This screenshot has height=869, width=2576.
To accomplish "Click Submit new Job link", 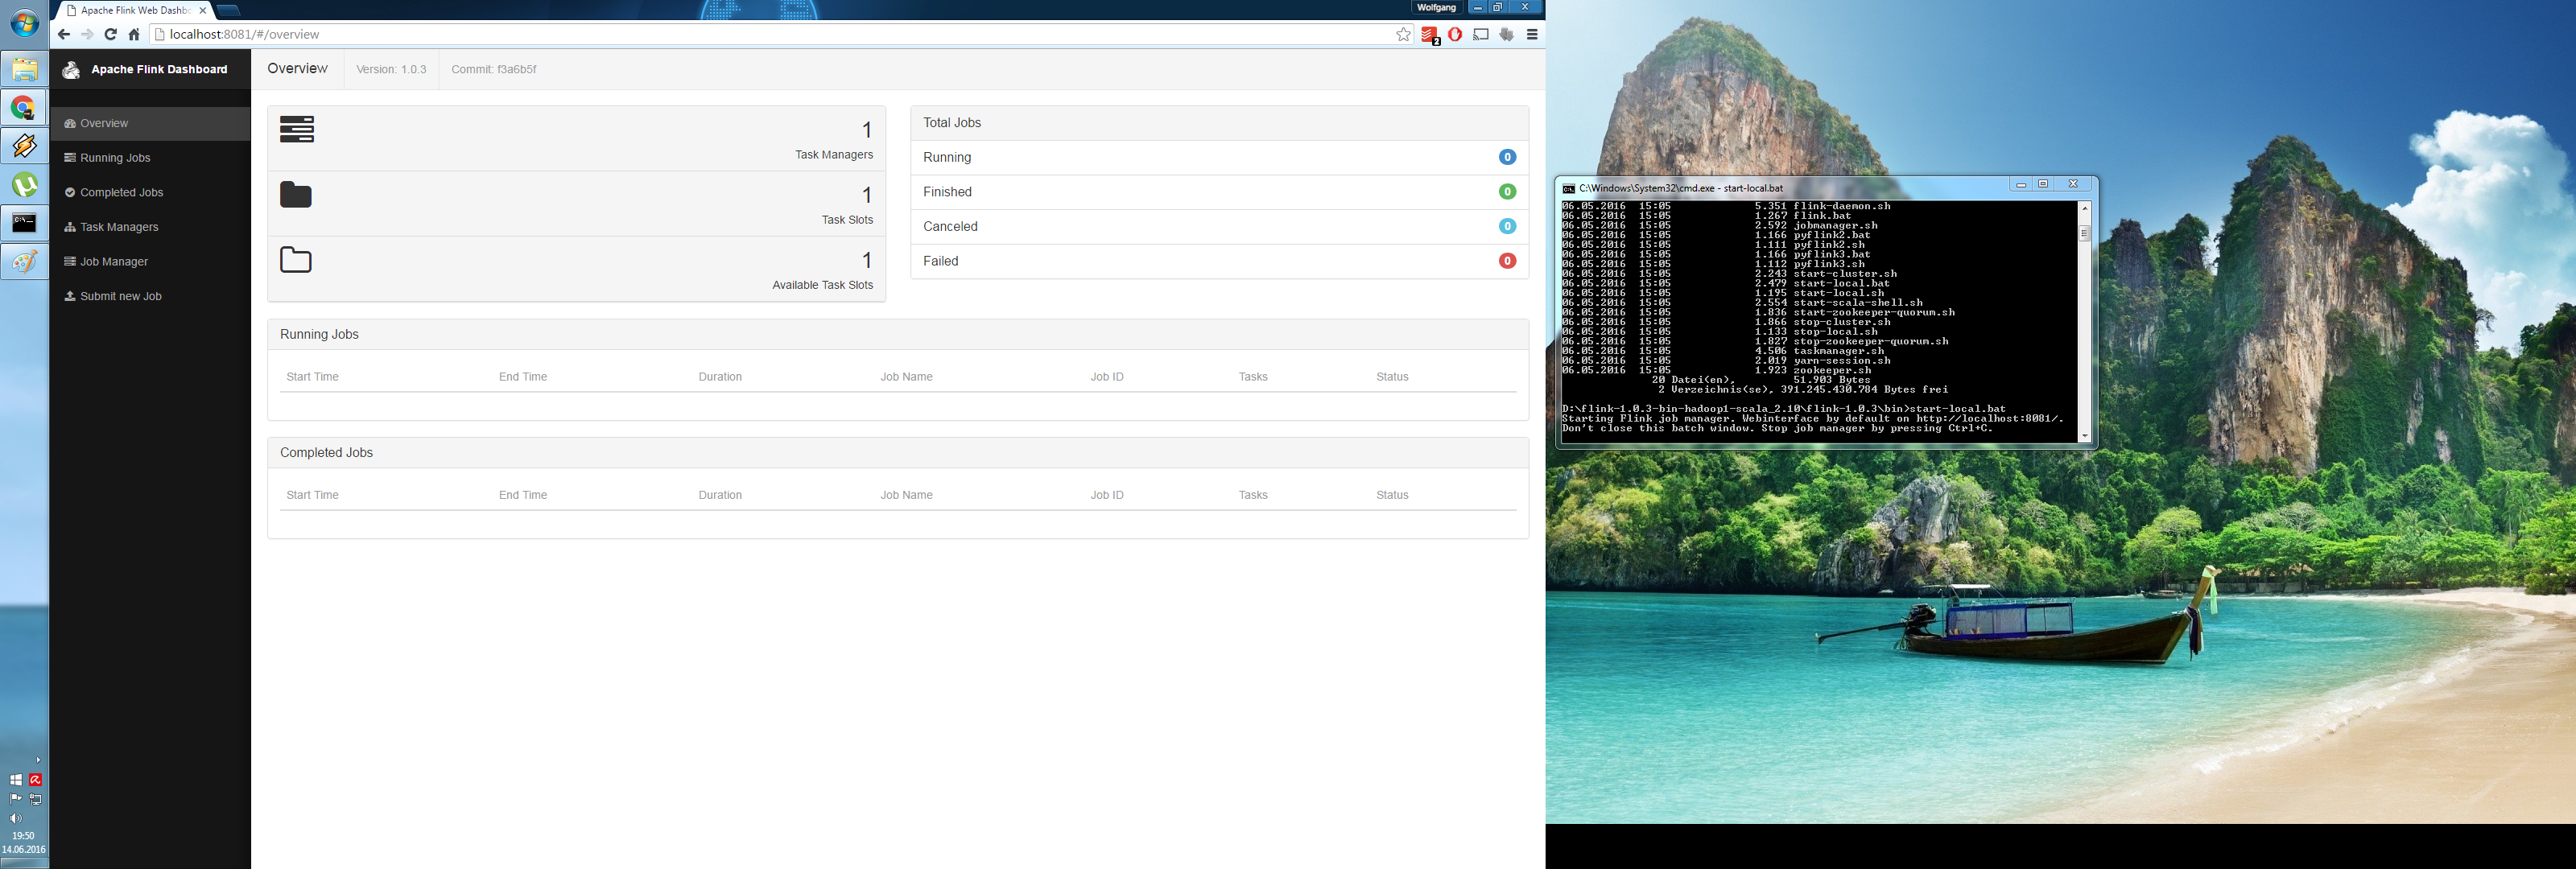I will click(x=120, y=297).
